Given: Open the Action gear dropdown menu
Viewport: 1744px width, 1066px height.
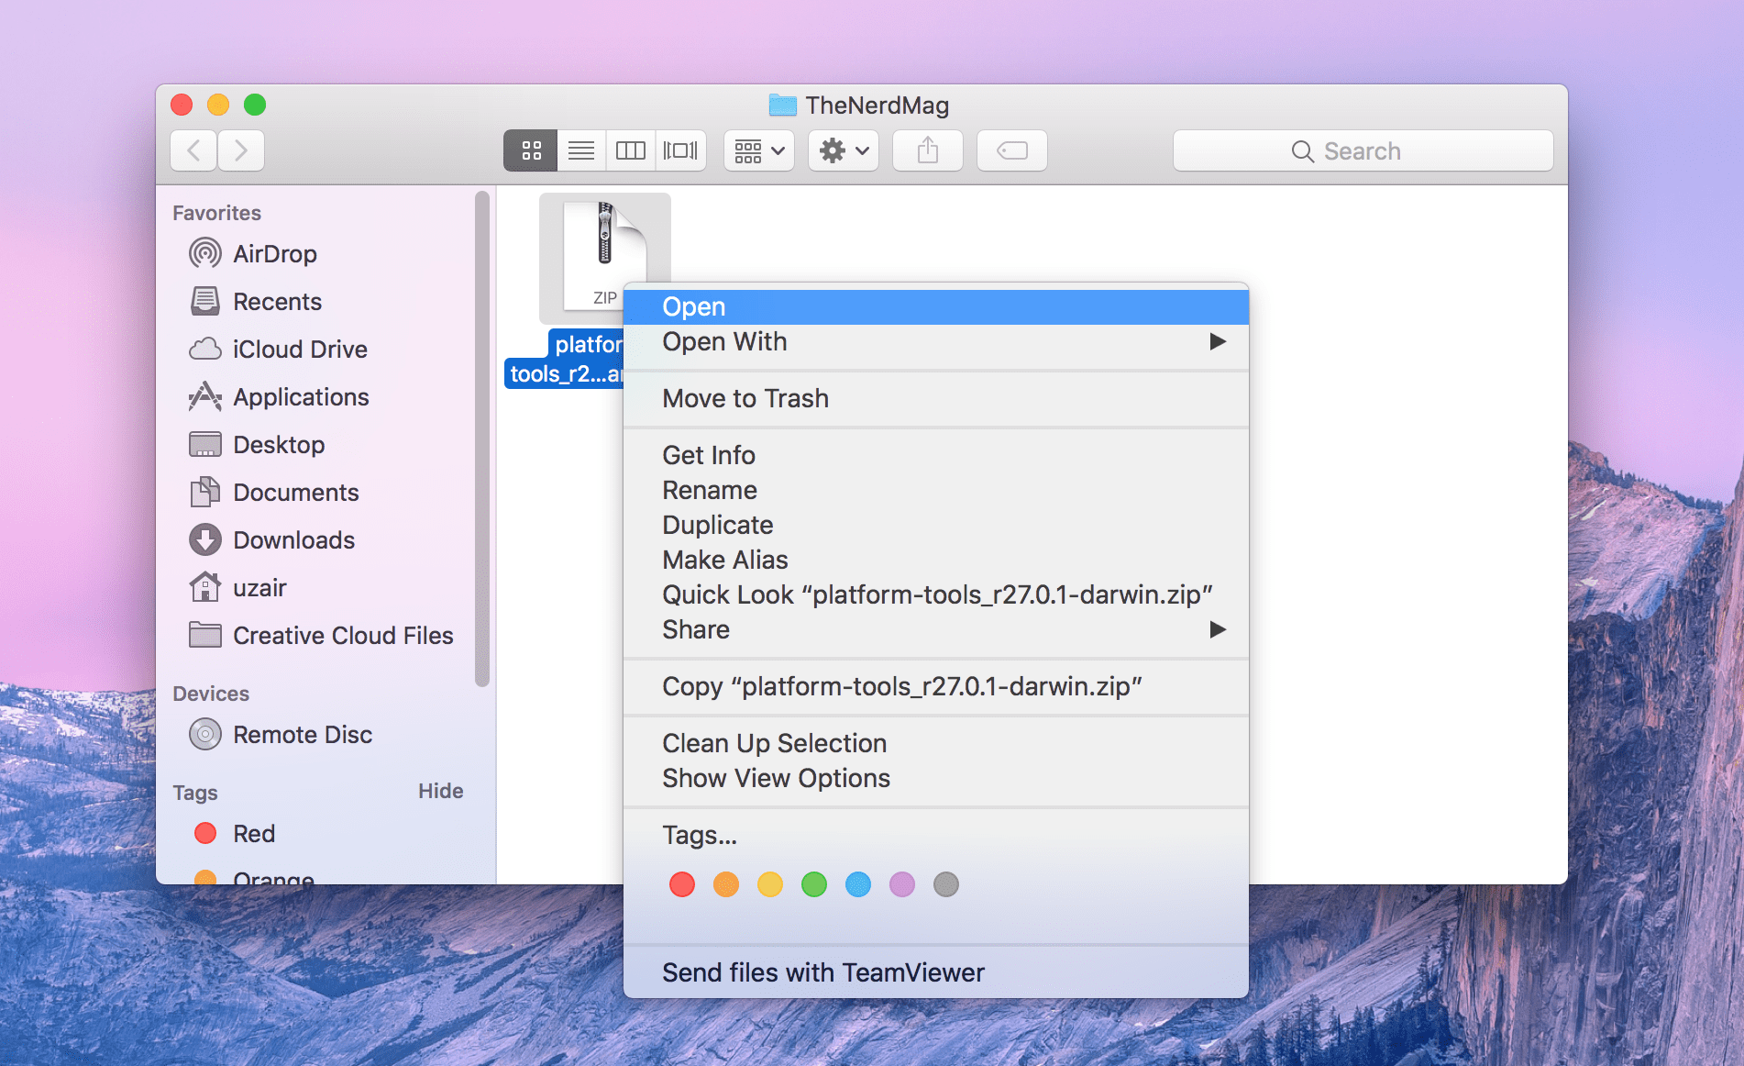Looking at the screenshot, I should (844, 150).
